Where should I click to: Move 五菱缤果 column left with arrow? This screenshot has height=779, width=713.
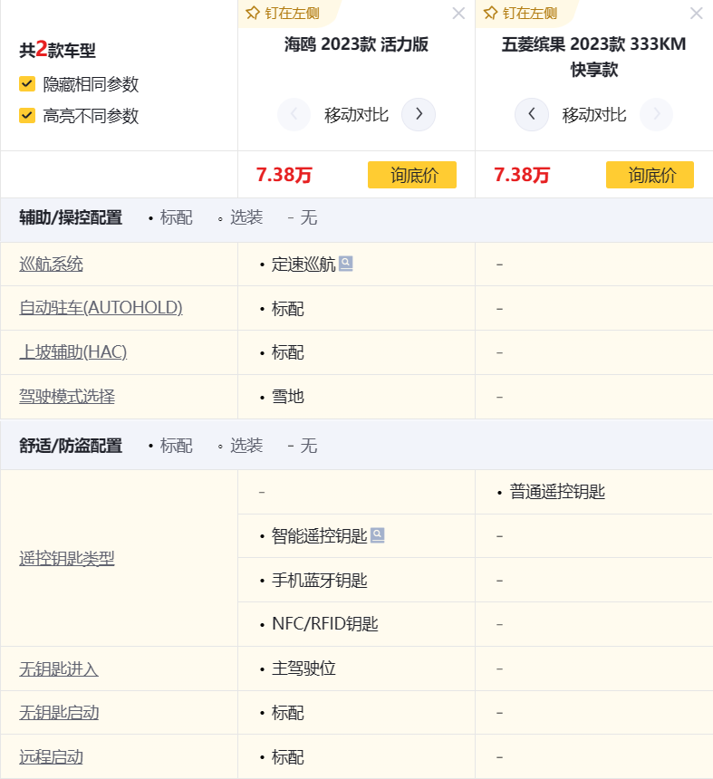pyautogui.click(x=532, y=114)
